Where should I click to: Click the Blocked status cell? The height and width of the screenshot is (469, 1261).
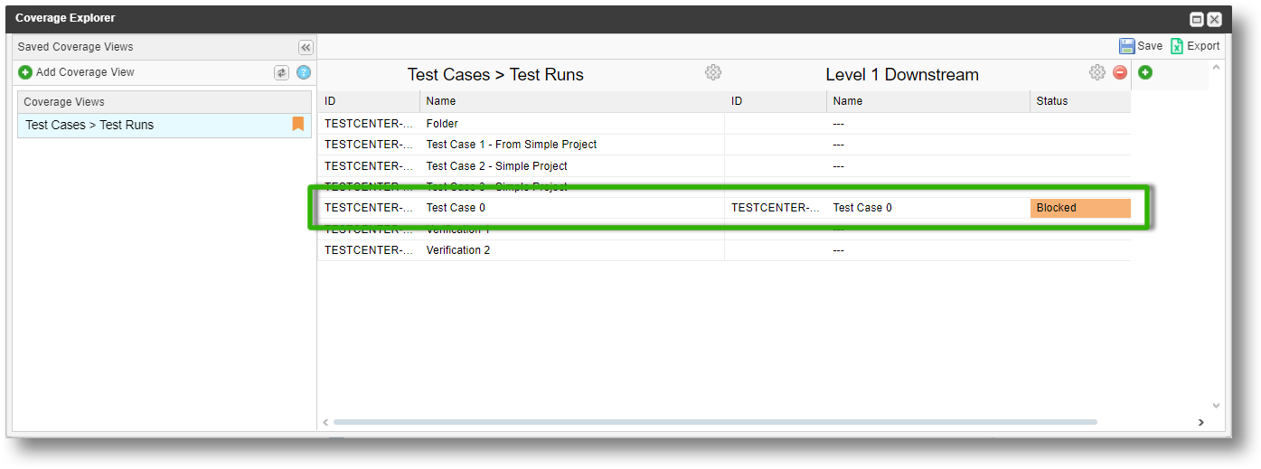(x=1080, y=208)
